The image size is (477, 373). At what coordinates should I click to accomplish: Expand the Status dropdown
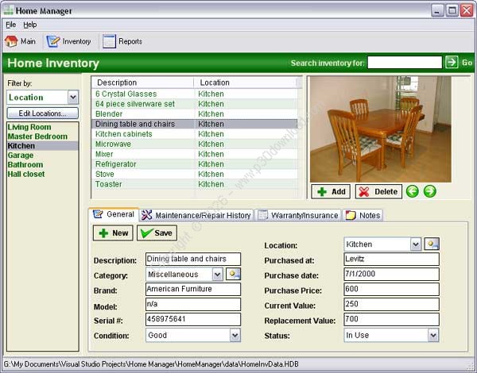pos(433,336)
